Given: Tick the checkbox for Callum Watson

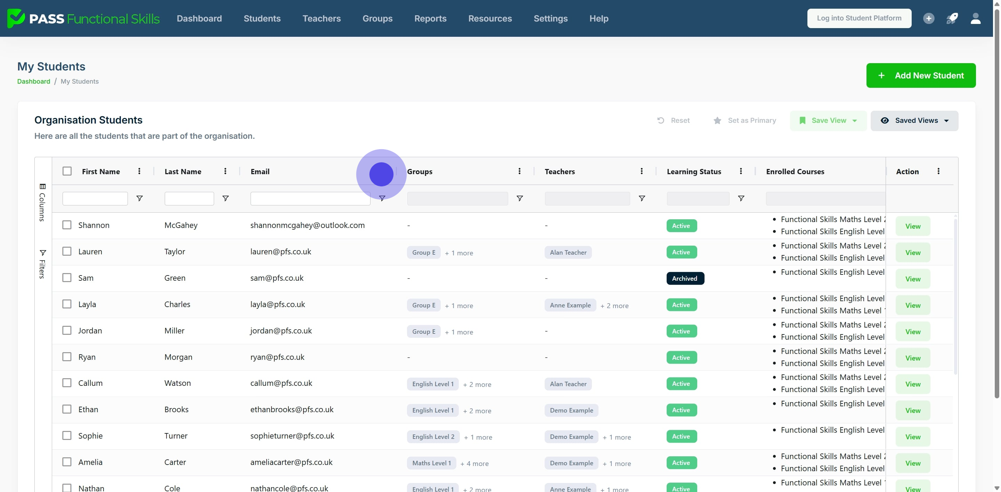Looking at the screenshot, I should point(67,383).
